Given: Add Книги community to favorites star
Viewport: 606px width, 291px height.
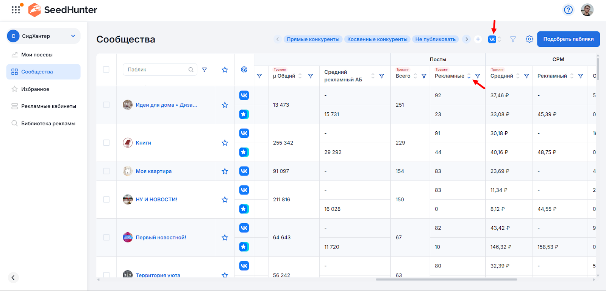Looking at the screenshot, I should [225, 143].
